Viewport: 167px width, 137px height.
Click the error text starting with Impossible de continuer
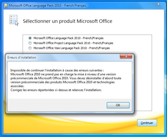point(57,70)
